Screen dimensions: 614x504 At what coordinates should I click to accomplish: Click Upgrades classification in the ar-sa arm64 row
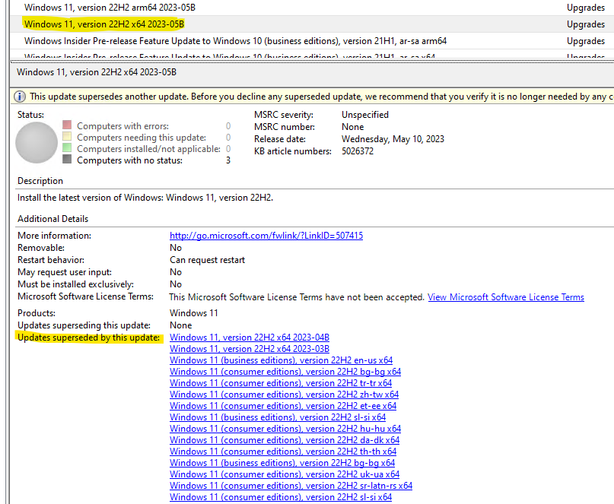[x=585, y=41]
